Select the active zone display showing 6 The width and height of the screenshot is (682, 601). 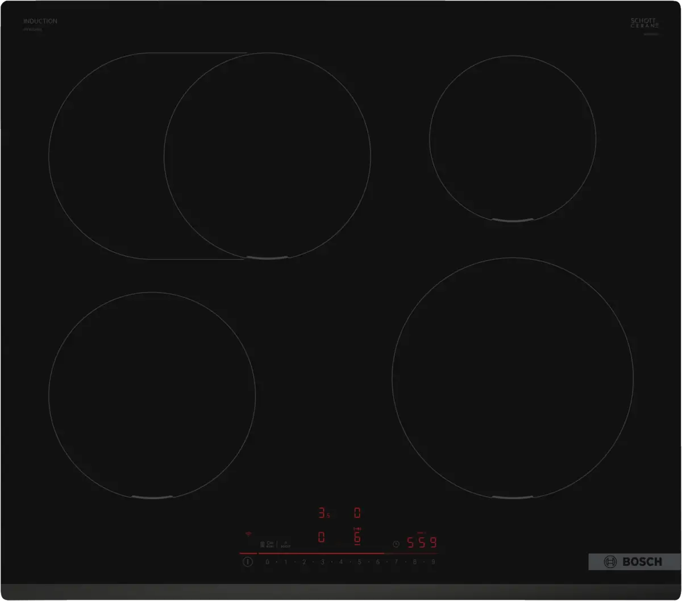(357, 537)
